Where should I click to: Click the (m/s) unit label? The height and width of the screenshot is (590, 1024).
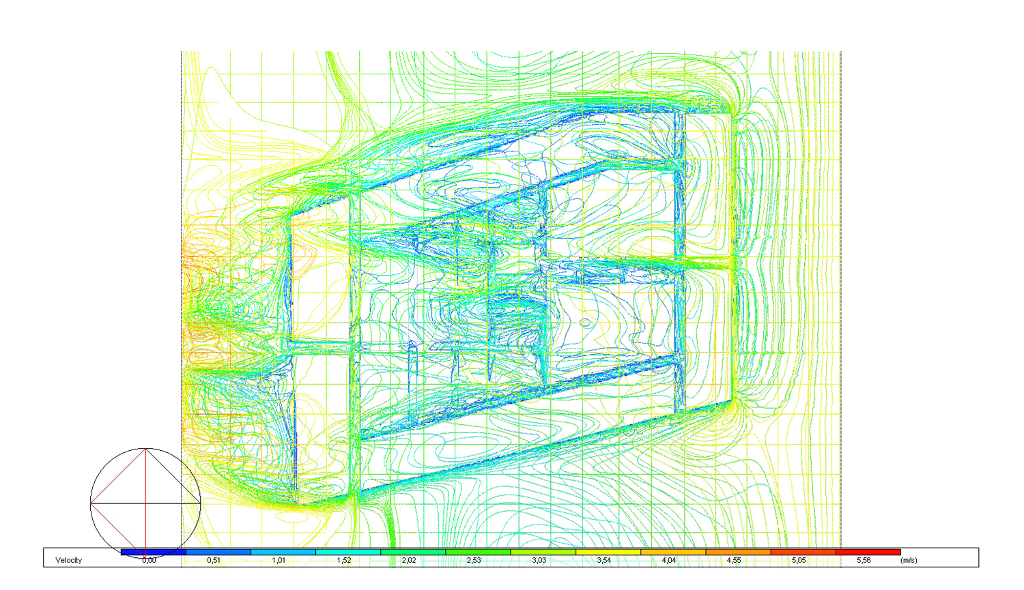pyautogui.click(x=908, y=560)
